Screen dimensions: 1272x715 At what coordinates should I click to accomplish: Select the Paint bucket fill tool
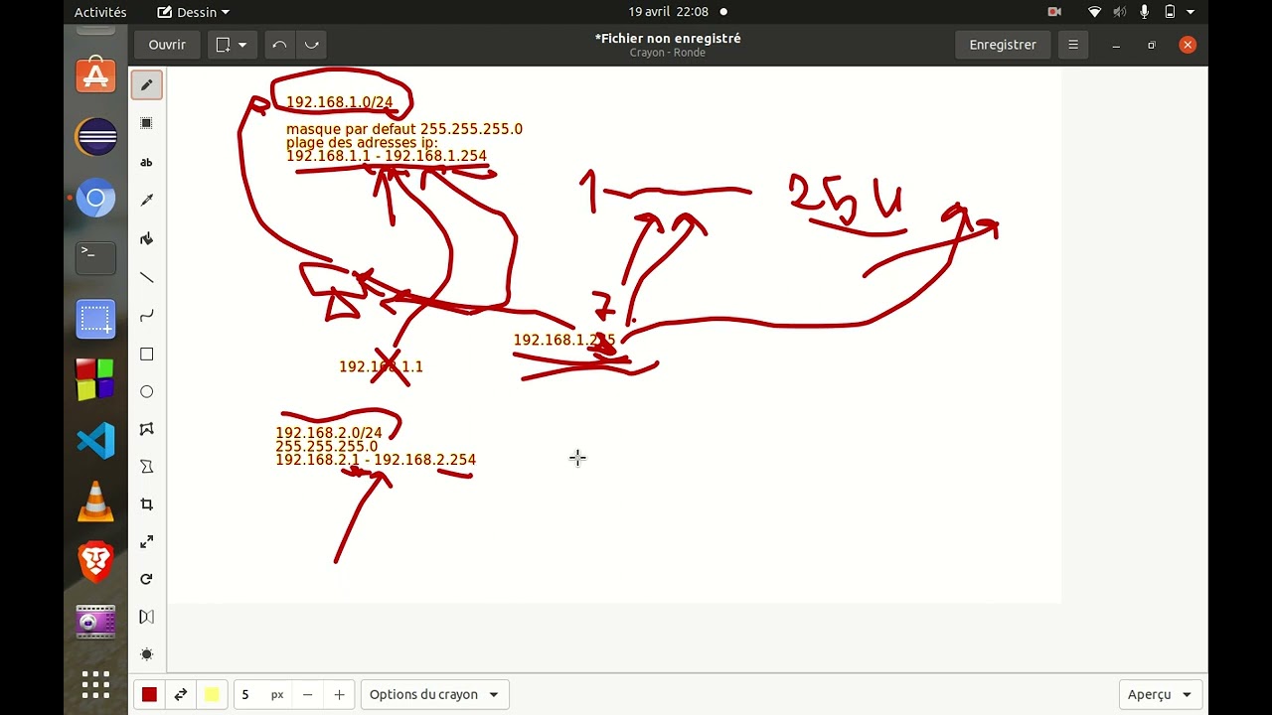pos(146,238)
